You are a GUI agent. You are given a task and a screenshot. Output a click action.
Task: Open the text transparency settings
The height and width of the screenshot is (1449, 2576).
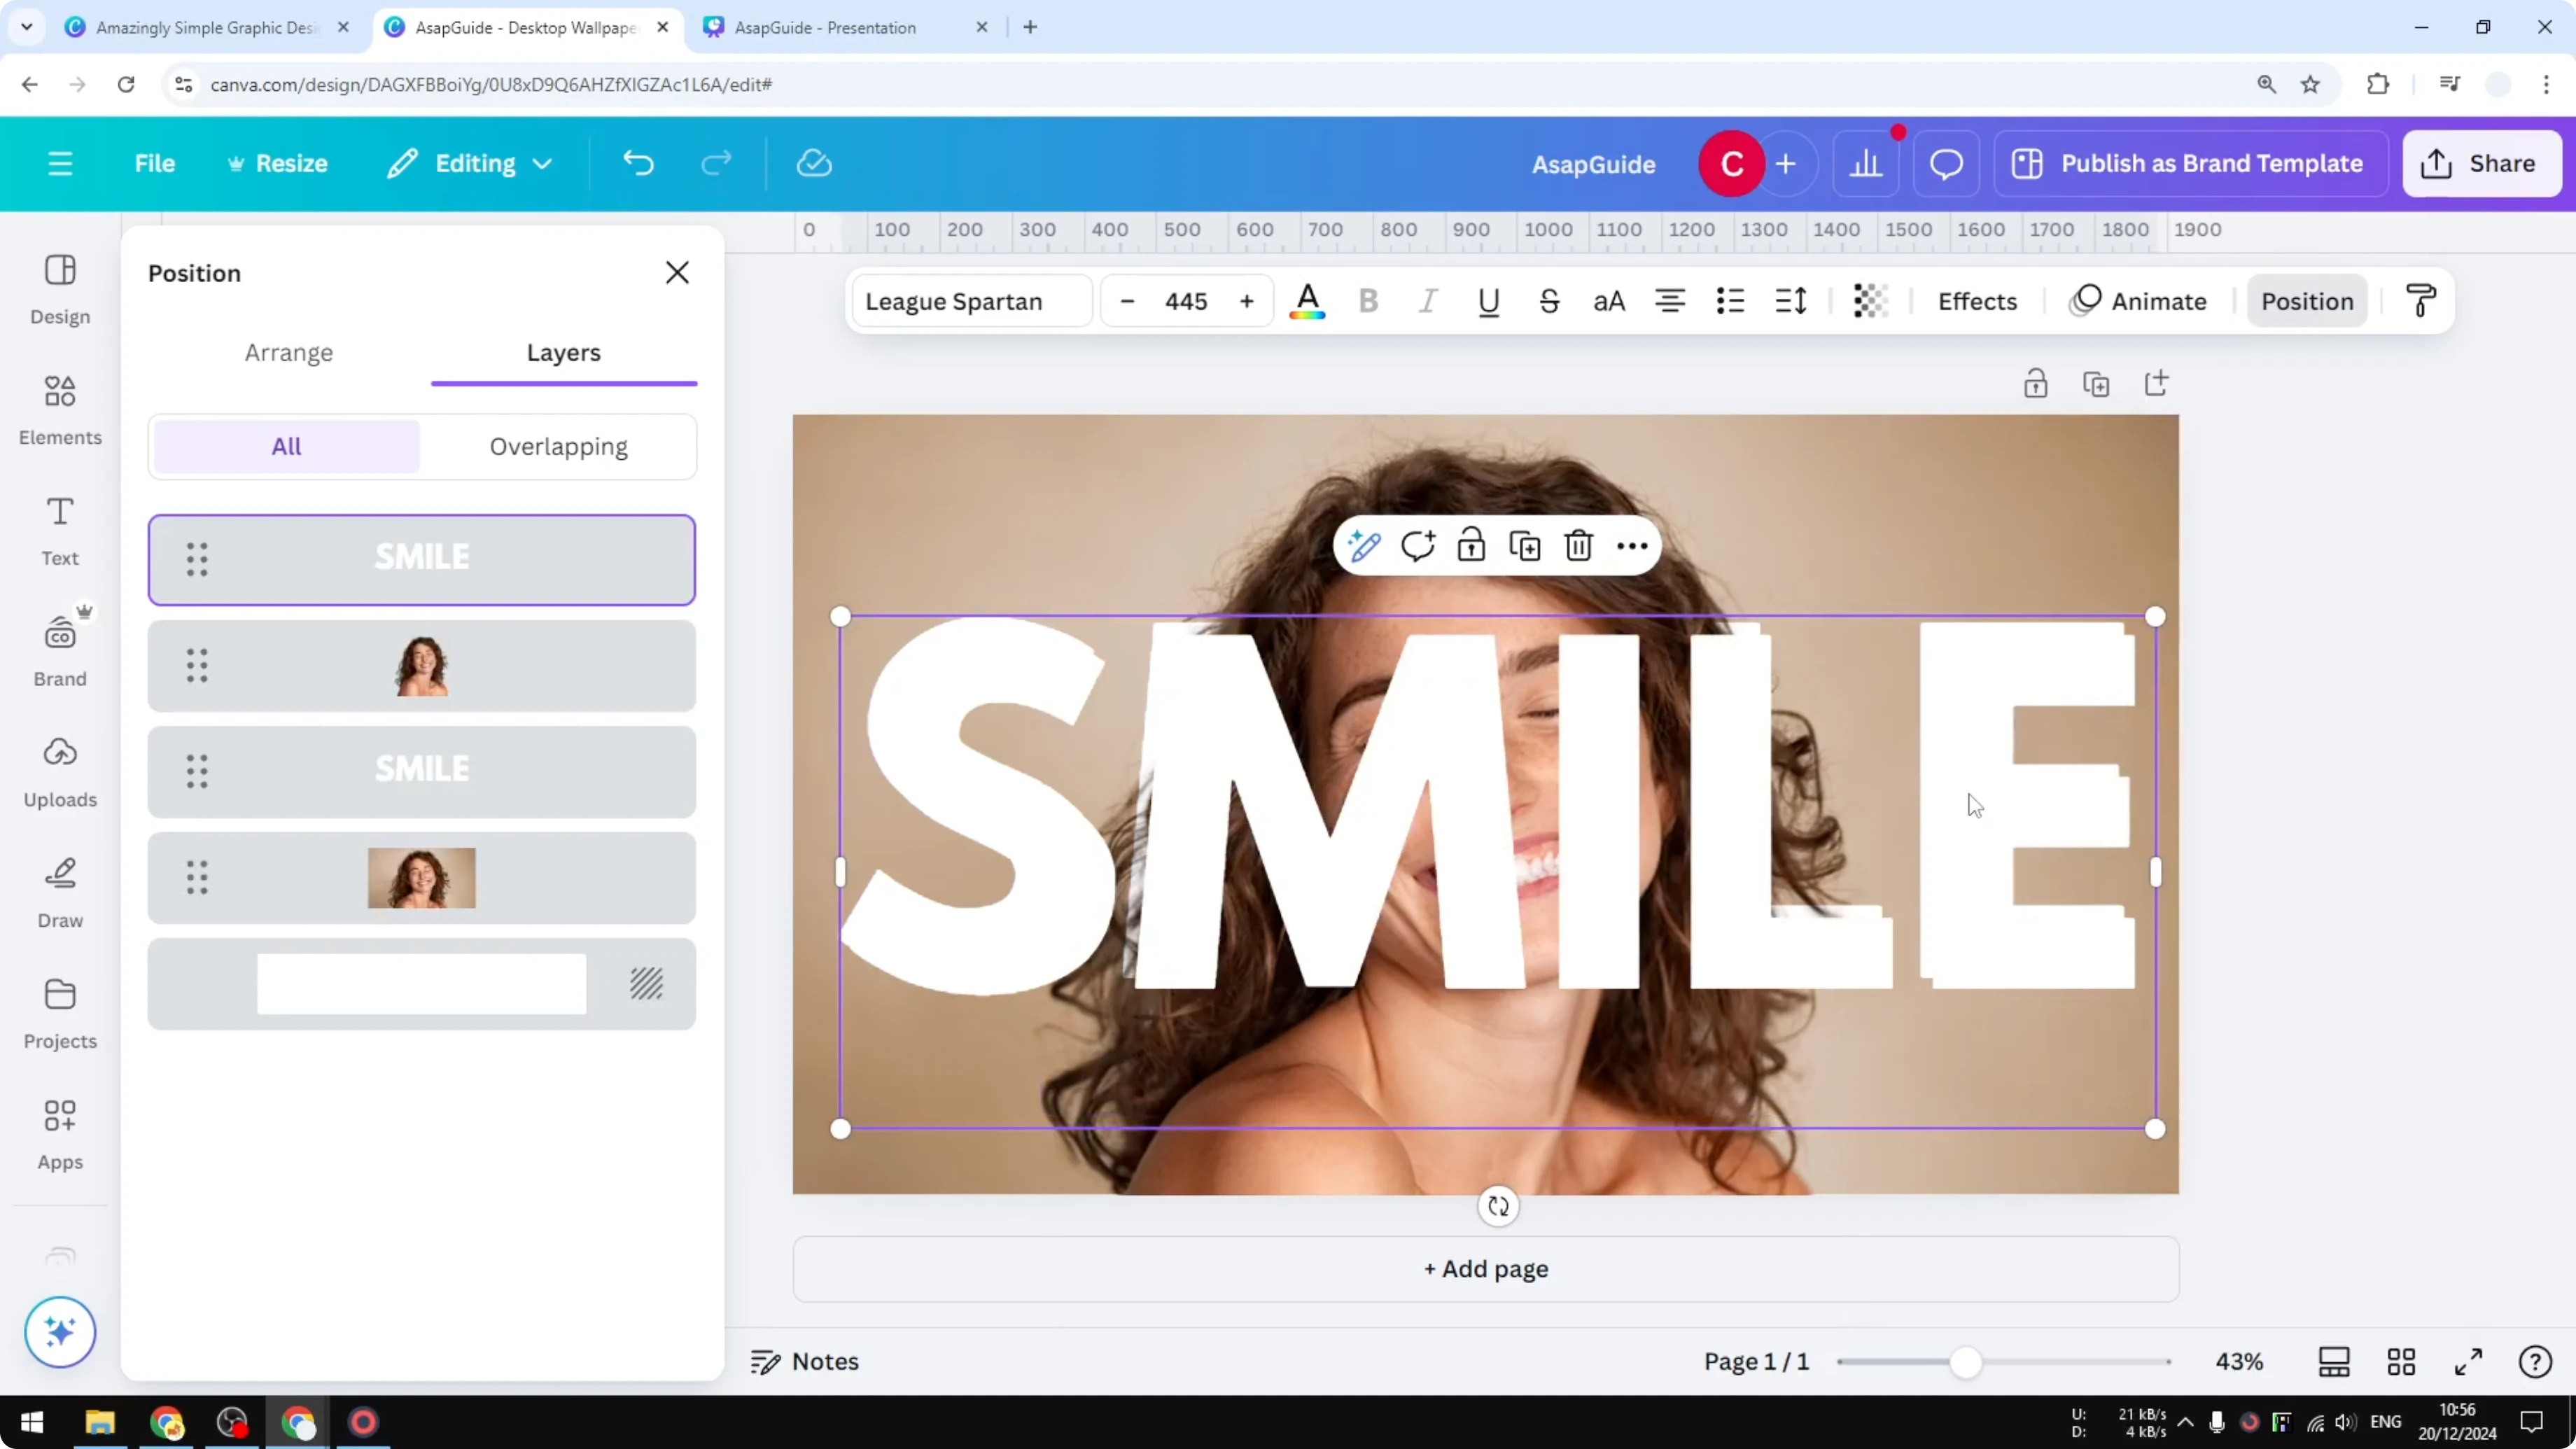point(1869,301)
